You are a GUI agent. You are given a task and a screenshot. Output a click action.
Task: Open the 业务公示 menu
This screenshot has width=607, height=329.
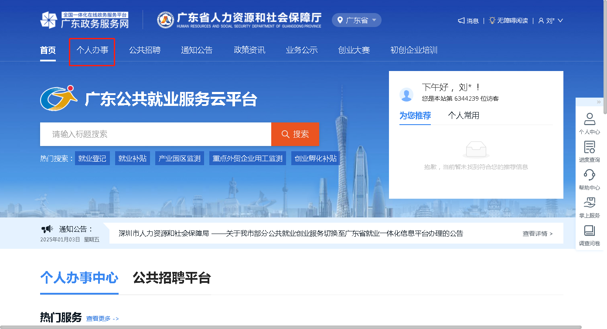(x=302, y=50)
